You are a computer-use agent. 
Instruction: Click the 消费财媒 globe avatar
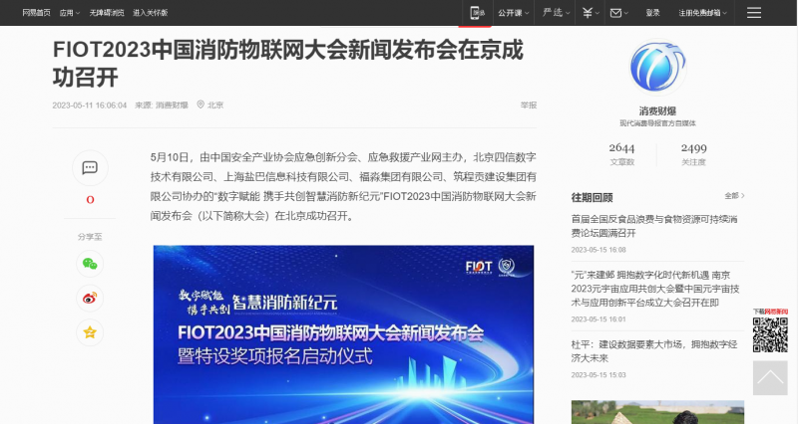pyautogui.click(x=657, y=66)
